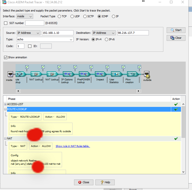
Task: Click the ICMP Code field
Action: 21,46
